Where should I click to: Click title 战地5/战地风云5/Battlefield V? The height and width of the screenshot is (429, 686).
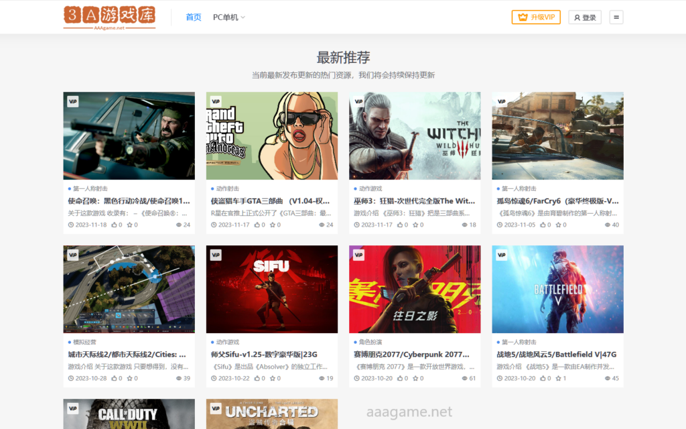point(557,354)
